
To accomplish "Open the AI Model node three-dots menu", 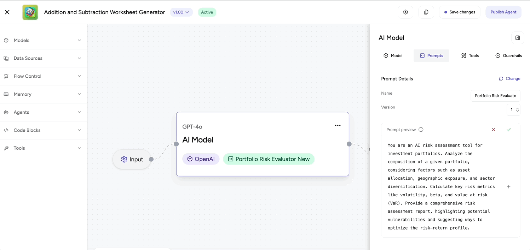I will pos(338,125).
